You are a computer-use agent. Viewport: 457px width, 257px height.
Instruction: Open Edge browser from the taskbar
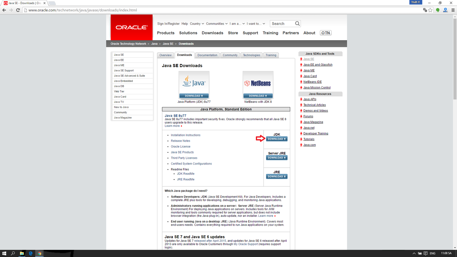click(31, 253)
